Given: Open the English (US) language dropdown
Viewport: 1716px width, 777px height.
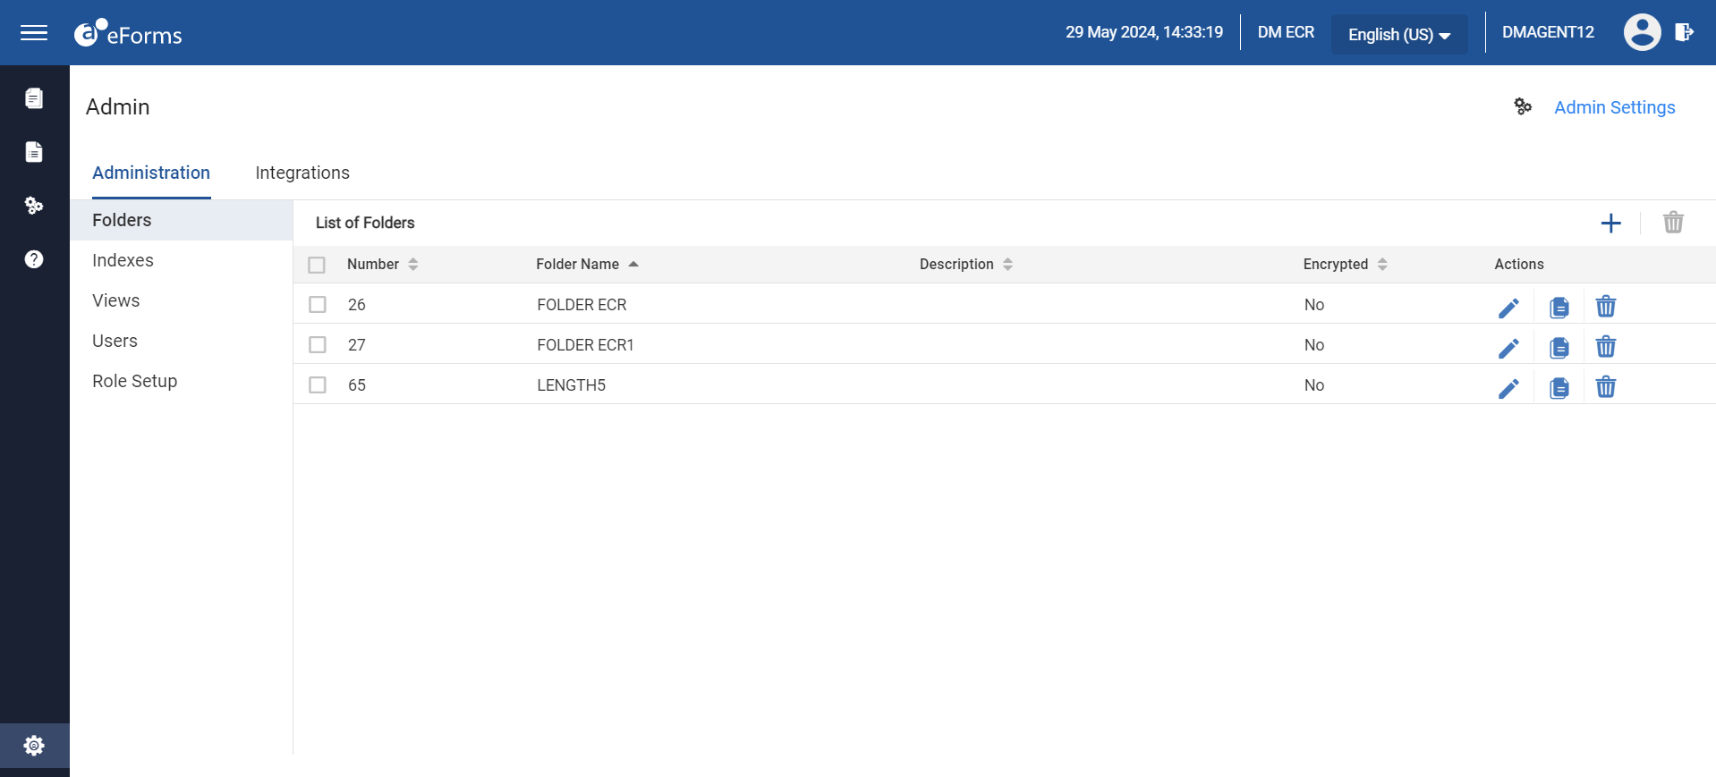Looking at the screenshot, I should click(x=1399, y=34).
